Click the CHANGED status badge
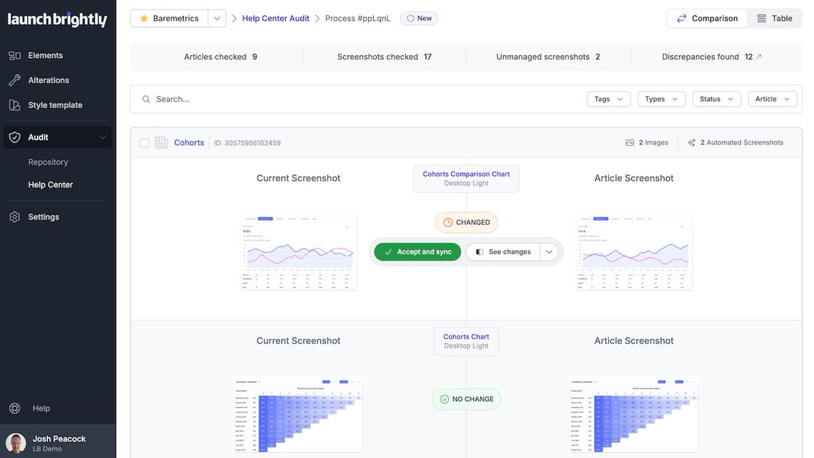The image size is (814, 458). [466, 222]
